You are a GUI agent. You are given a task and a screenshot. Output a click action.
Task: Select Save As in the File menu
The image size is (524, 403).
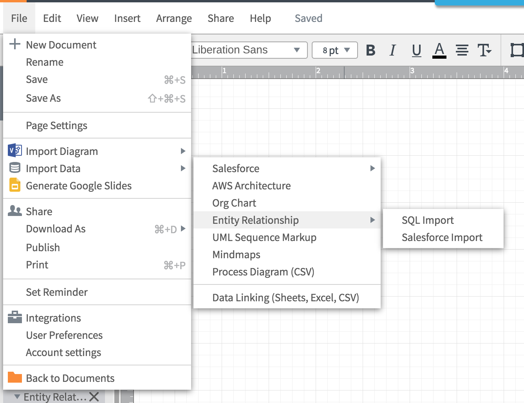[97, 98]
